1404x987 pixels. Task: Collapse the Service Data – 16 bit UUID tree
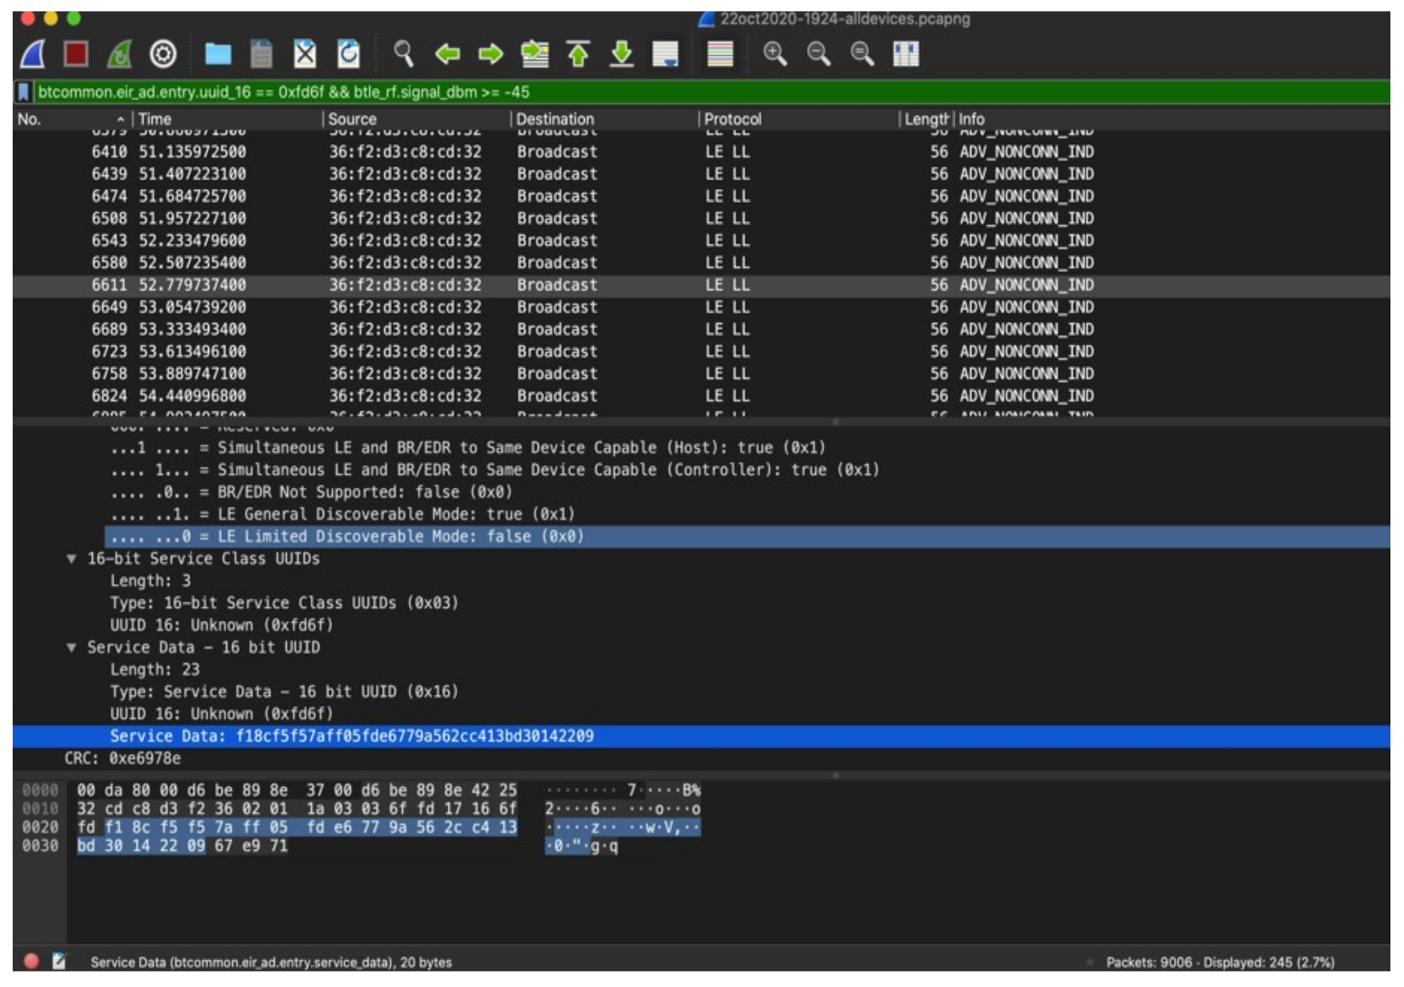click(x=72, y=648)
